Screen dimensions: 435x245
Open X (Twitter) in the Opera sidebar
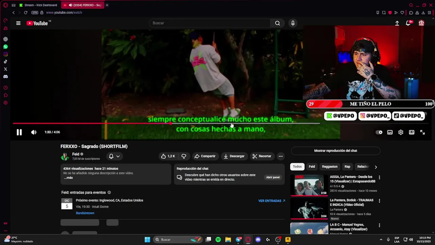[x=5, y=69]
